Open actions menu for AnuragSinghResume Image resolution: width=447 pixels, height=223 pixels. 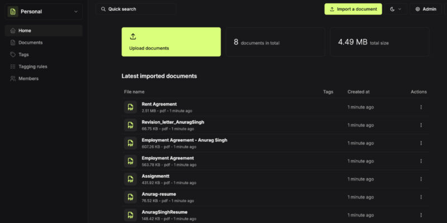click(x=421, y=215)
